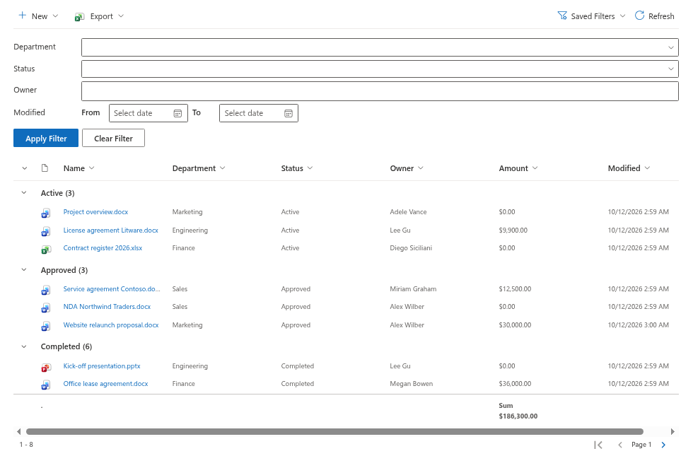
Task: Click the New plus icon
Action: pyautogui.click(x=22, y=16)
